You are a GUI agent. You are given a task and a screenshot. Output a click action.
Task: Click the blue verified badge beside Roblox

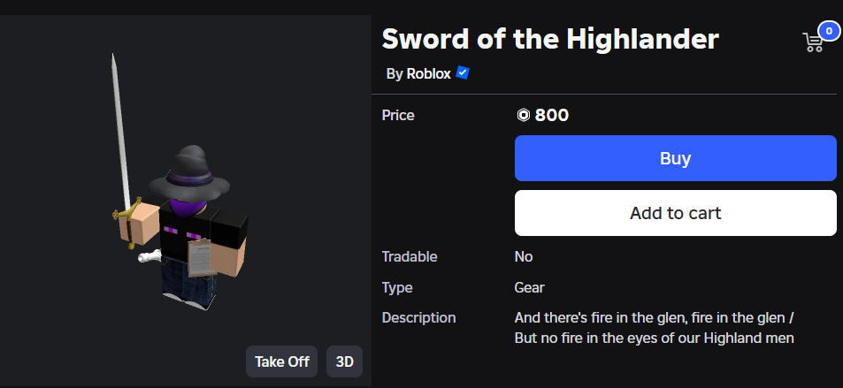[x=463, y=73]
